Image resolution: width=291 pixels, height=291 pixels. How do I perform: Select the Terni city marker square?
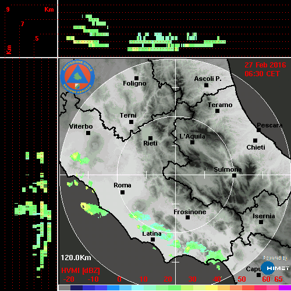coord(131,122)
